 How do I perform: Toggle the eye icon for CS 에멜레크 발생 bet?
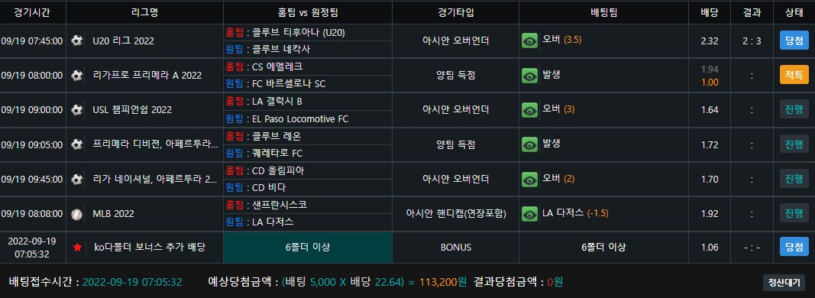(529, 76)
